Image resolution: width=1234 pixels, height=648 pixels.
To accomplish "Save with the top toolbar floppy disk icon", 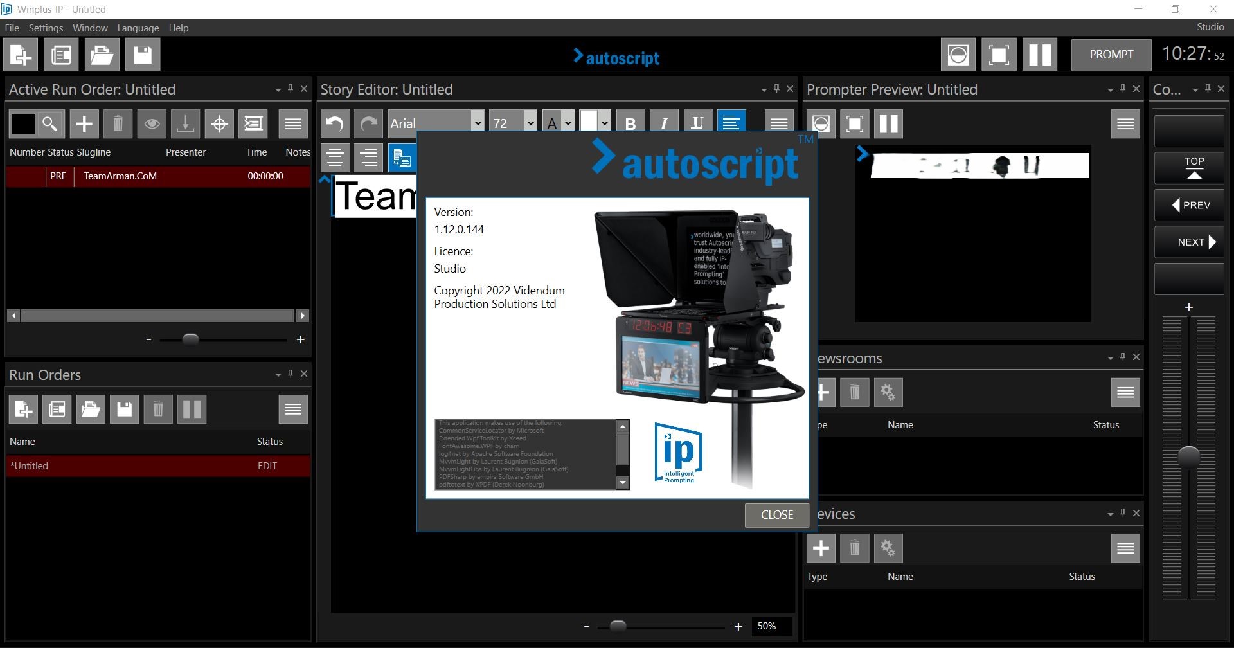I will [143, 55].
